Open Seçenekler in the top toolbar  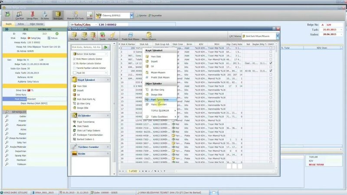pos(155,16)
